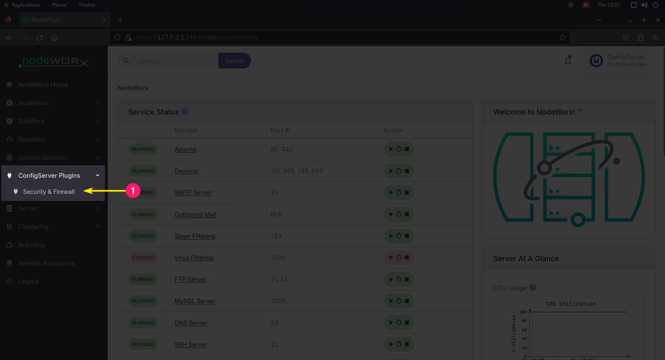Start the Dovecot service
The image size is (665, 360).
click(x=391, y=171)
